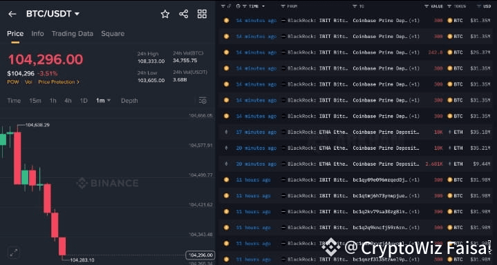
Task: Click the $35.18M USD amount
Action: click(480, 132)
